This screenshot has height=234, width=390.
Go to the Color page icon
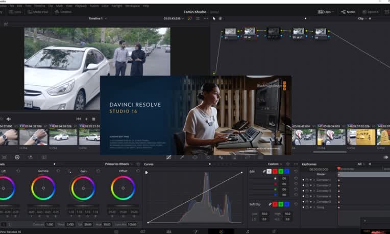(221, 231)
